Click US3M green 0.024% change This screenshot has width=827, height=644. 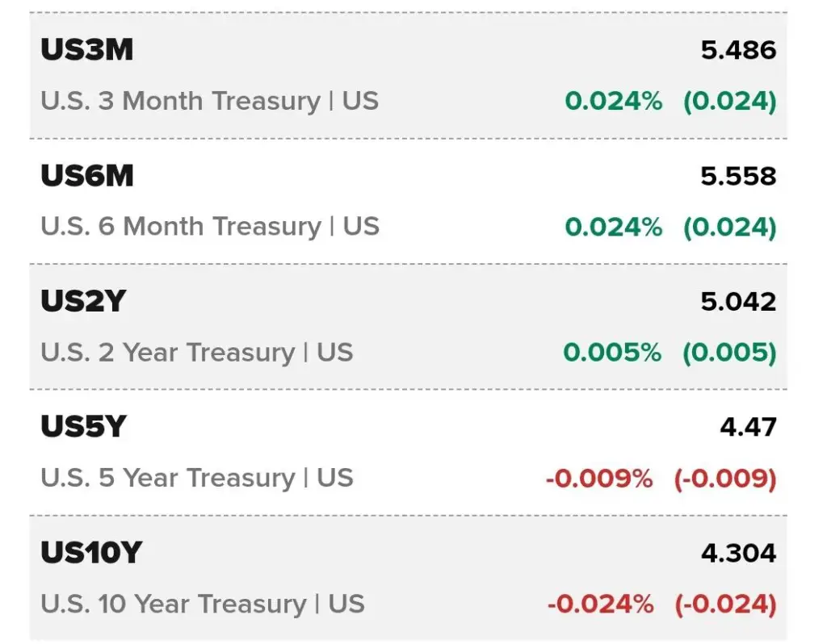[614, 101]
